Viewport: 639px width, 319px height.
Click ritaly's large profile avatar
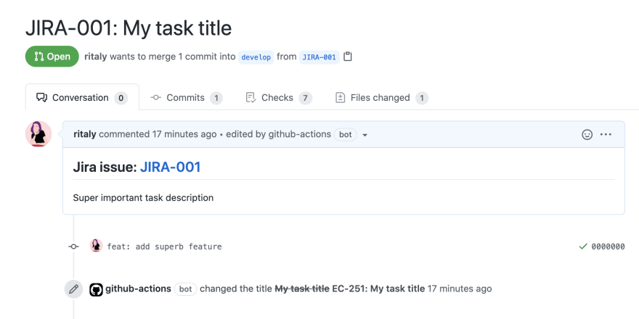[38, 134]
